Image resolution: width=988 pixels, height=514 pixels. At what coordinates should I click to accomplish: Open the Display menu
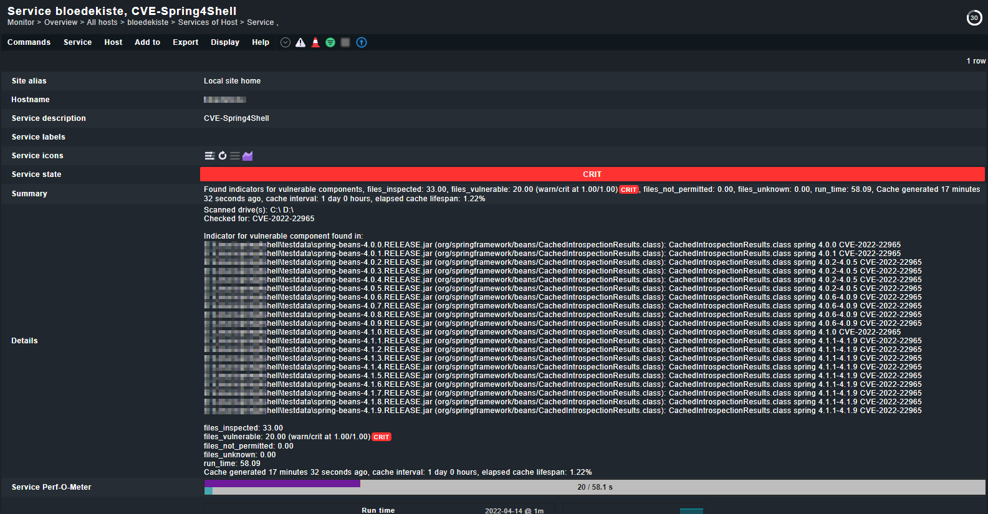(x=225, y=42)
